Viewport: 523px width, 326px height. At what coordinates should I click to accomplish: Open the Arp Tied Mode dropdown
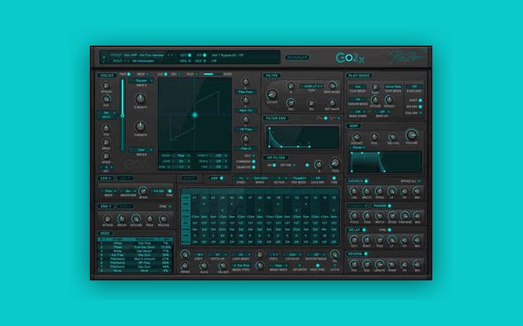298,178
